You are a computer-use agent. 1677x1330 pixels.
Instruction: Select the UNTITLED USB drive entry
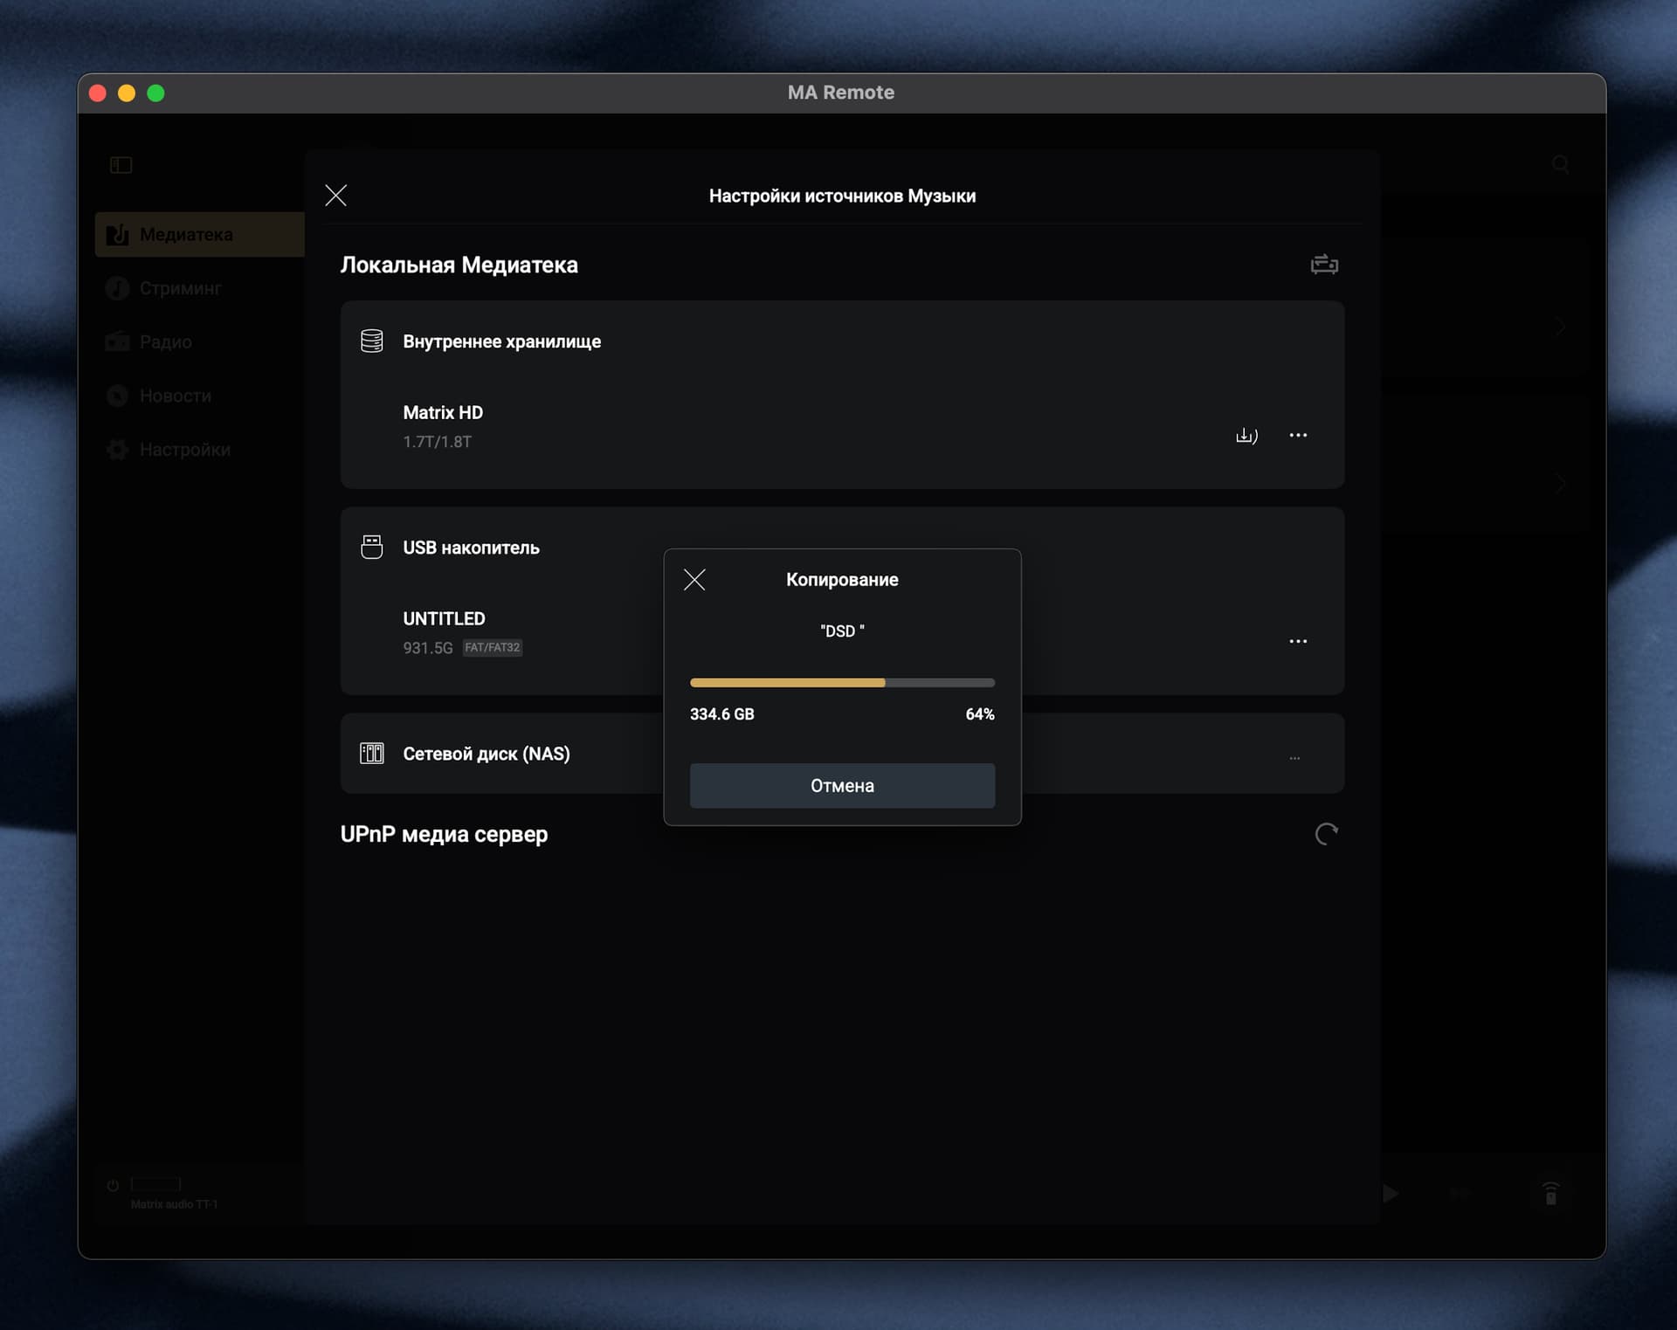tap(462, 632)
